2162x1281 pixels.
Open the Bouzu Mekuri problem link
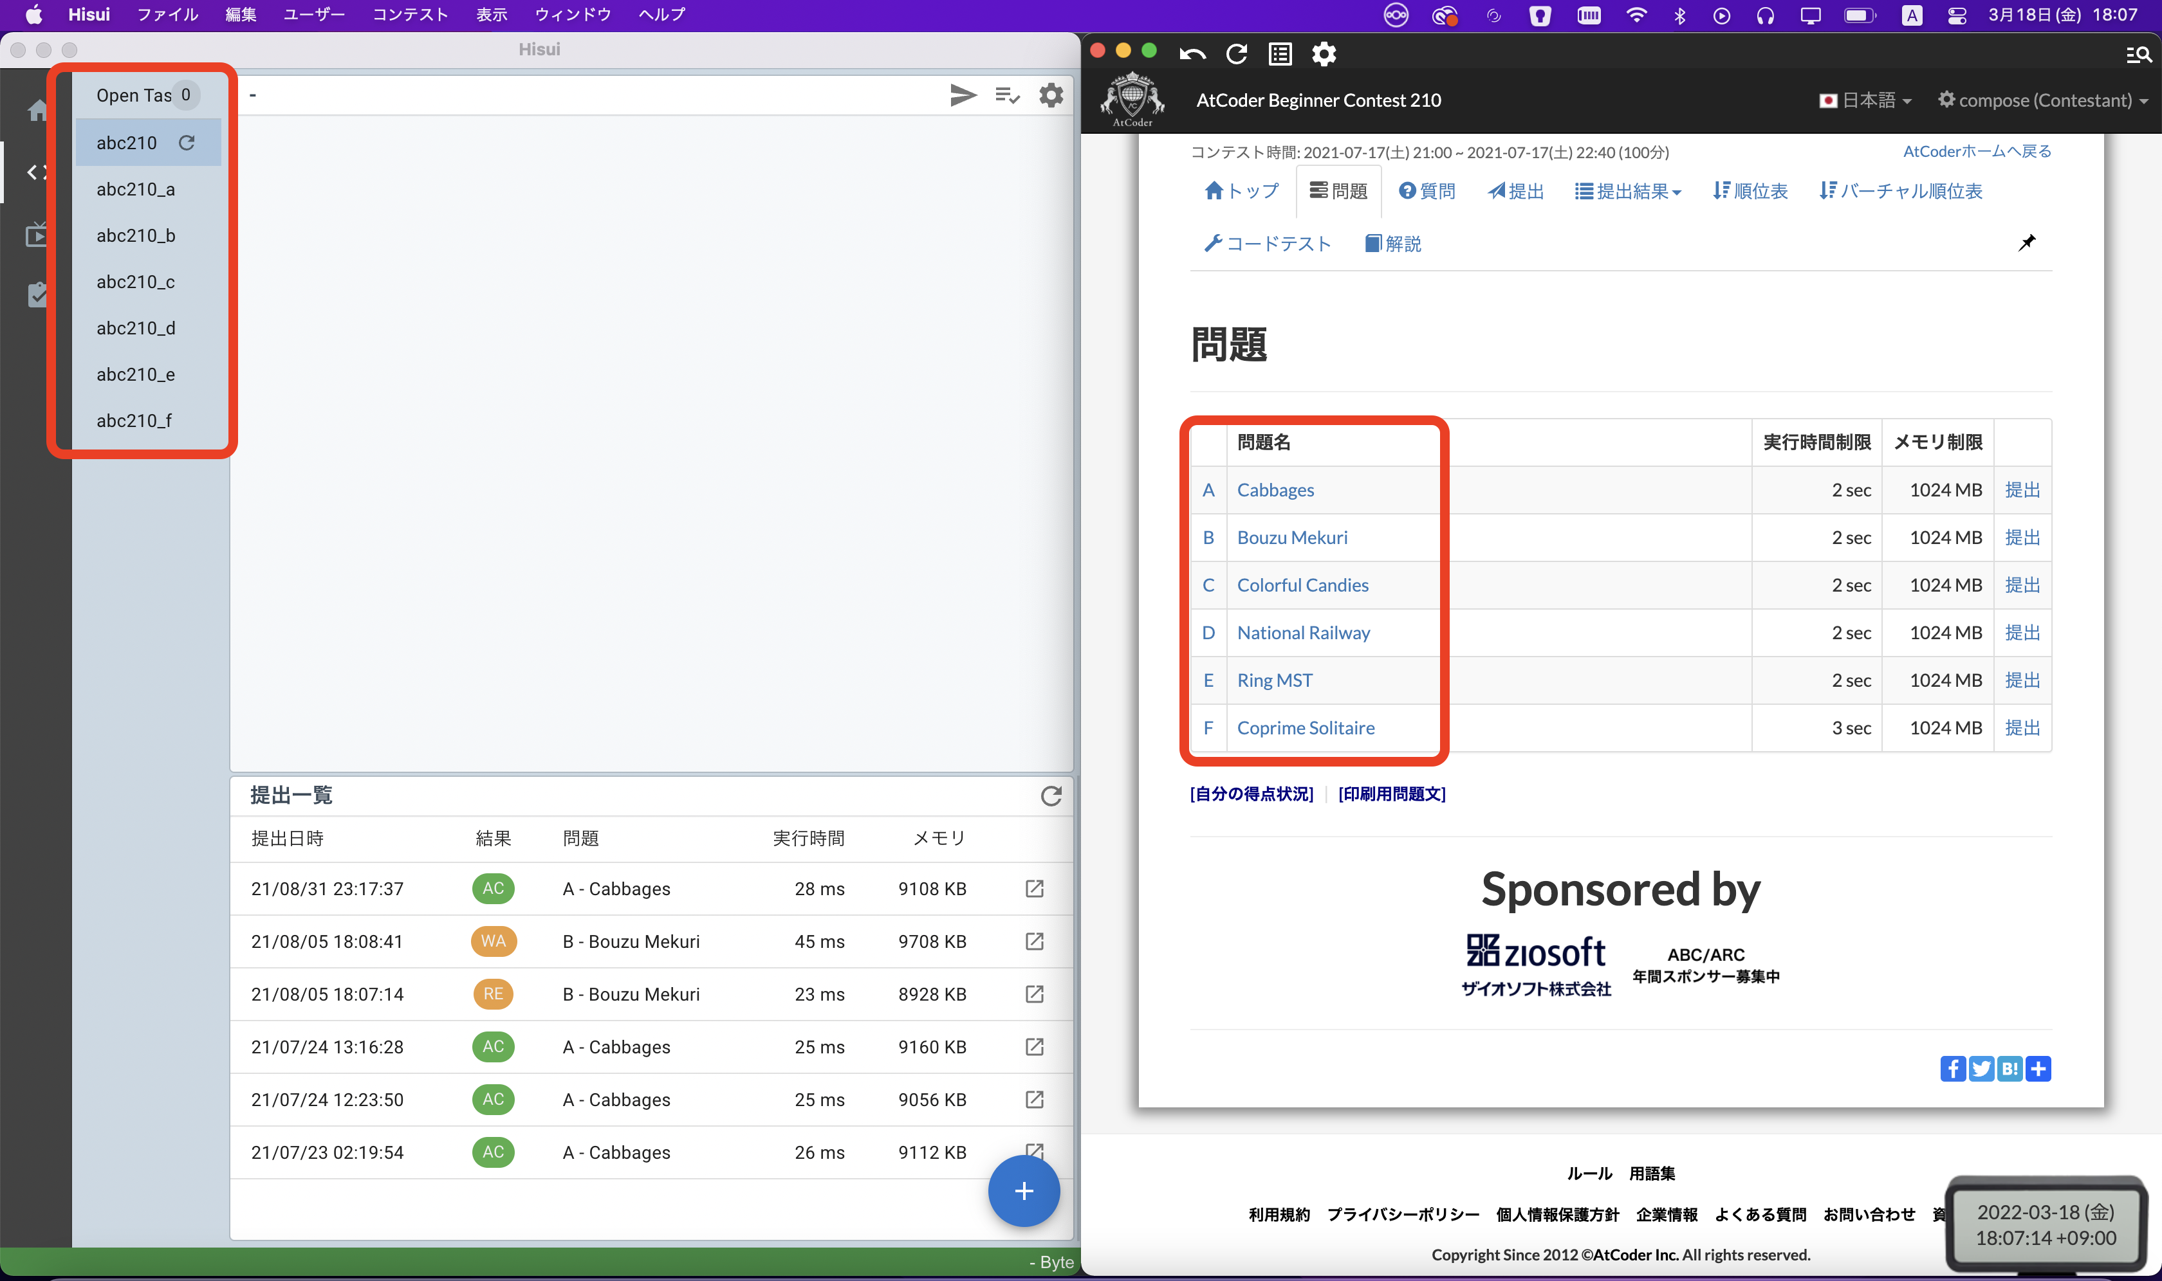1292,537
